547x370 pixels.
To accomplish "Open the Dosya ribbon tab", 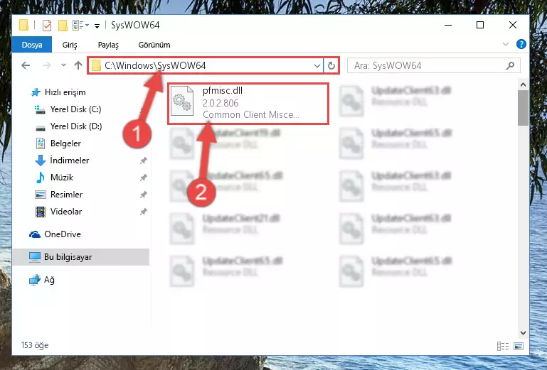I will pos(32,45).
